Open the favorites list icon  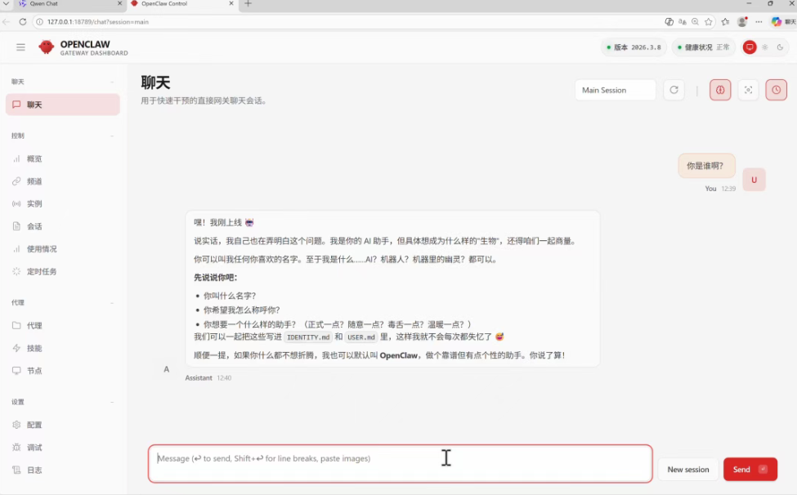(x=725, y=22)
